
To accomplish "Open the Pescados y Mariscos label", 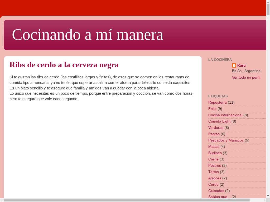I will coord(226,140).
